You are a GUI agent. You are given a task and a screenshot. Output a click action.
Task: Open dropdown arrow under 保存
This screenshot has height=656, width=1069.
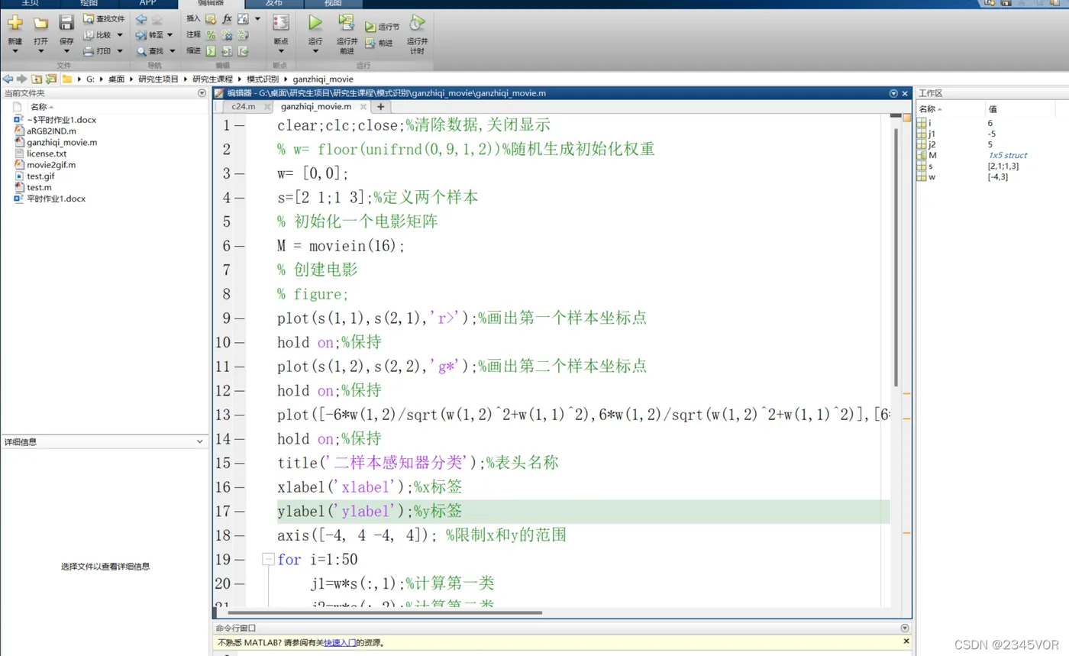66,52
